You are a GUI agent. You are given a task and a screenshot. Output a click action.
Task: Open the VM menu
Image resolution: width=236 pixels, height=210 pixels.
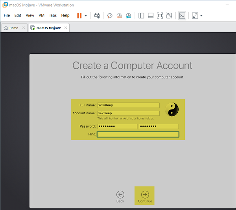click(42, 16)
